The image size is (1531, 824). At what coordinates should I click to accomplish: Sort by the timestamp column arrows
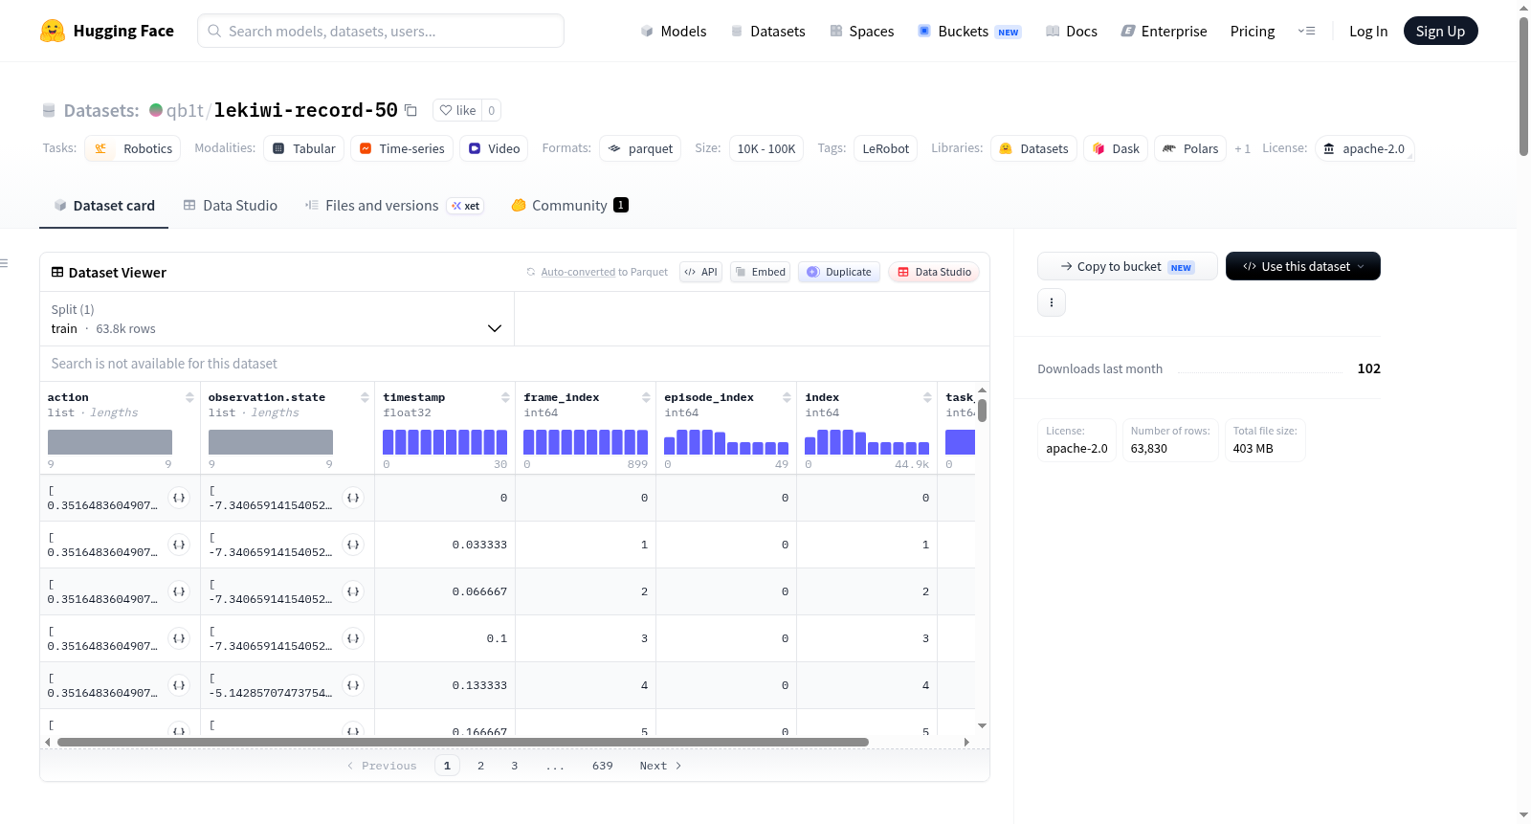505,397
